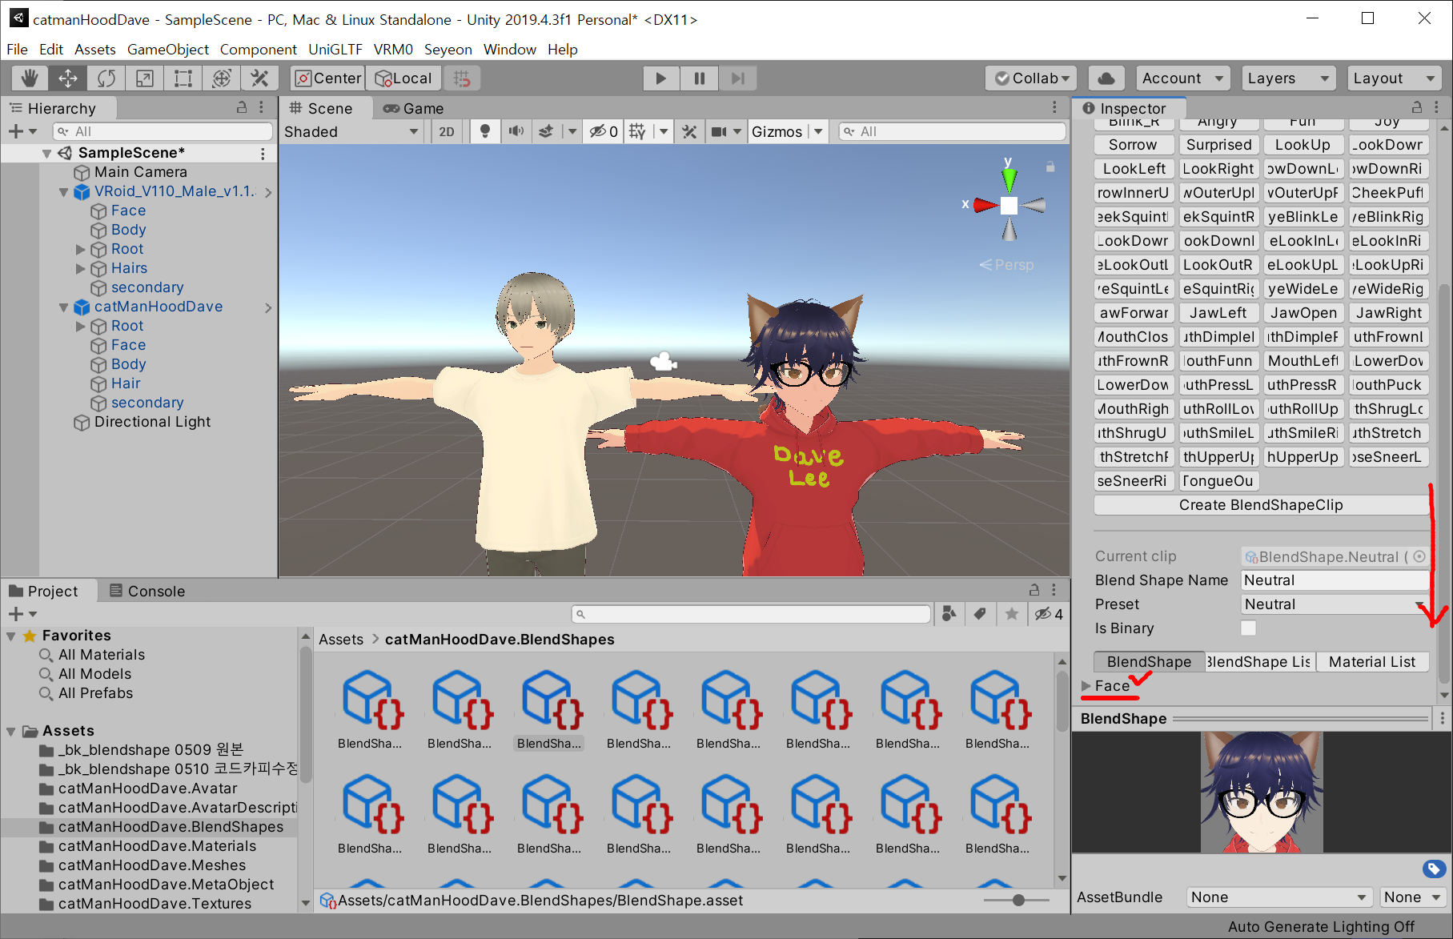1453x939 pixels.
Task: Save search as favorite star icon
Action: tap(1012, 614)
